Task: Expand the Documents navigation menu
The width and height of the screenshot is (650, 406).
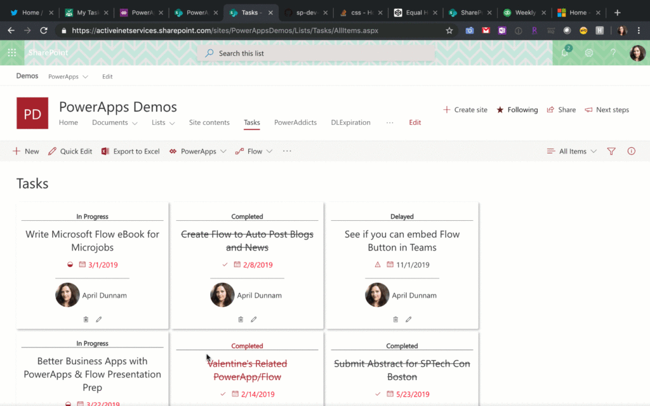Action: pyautogui.click(x=114, y=122)
